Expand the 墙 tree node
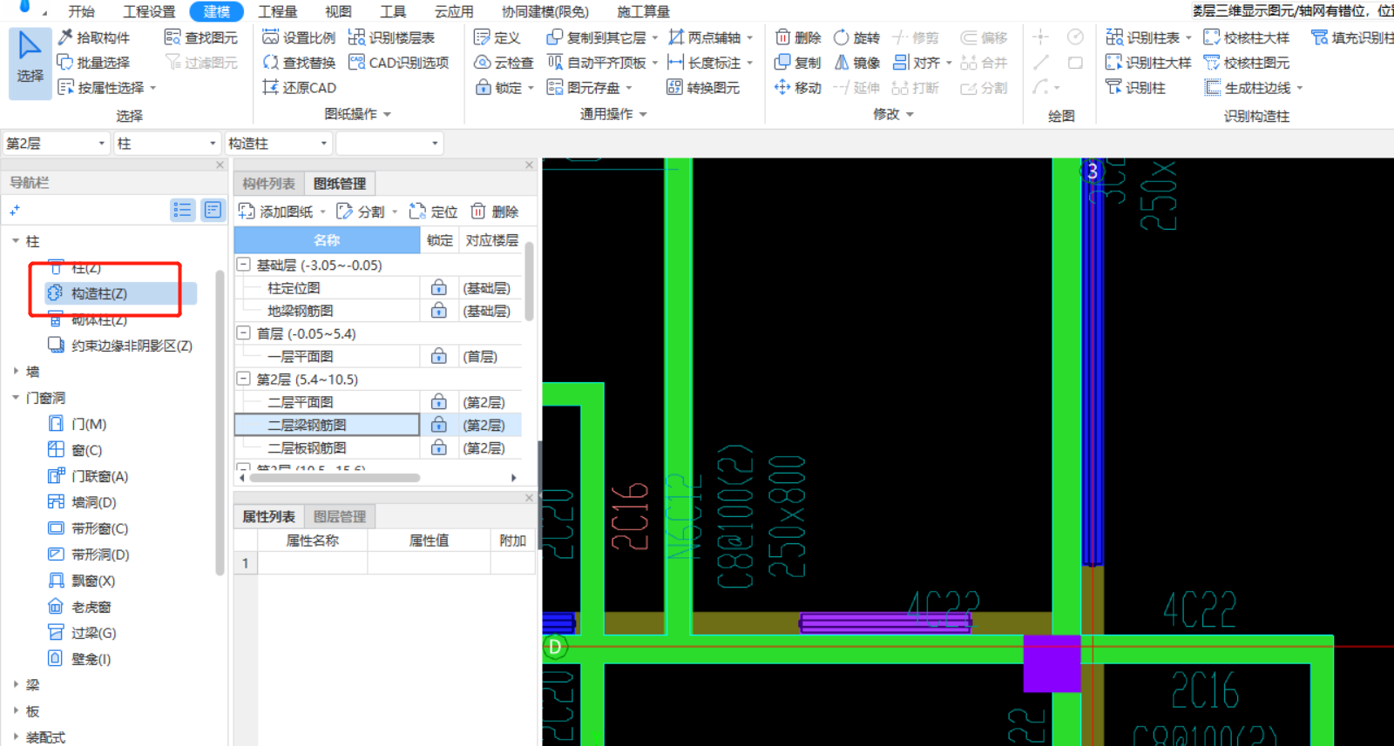Screen dimensions: 1394x746 [x=16, y=372]
